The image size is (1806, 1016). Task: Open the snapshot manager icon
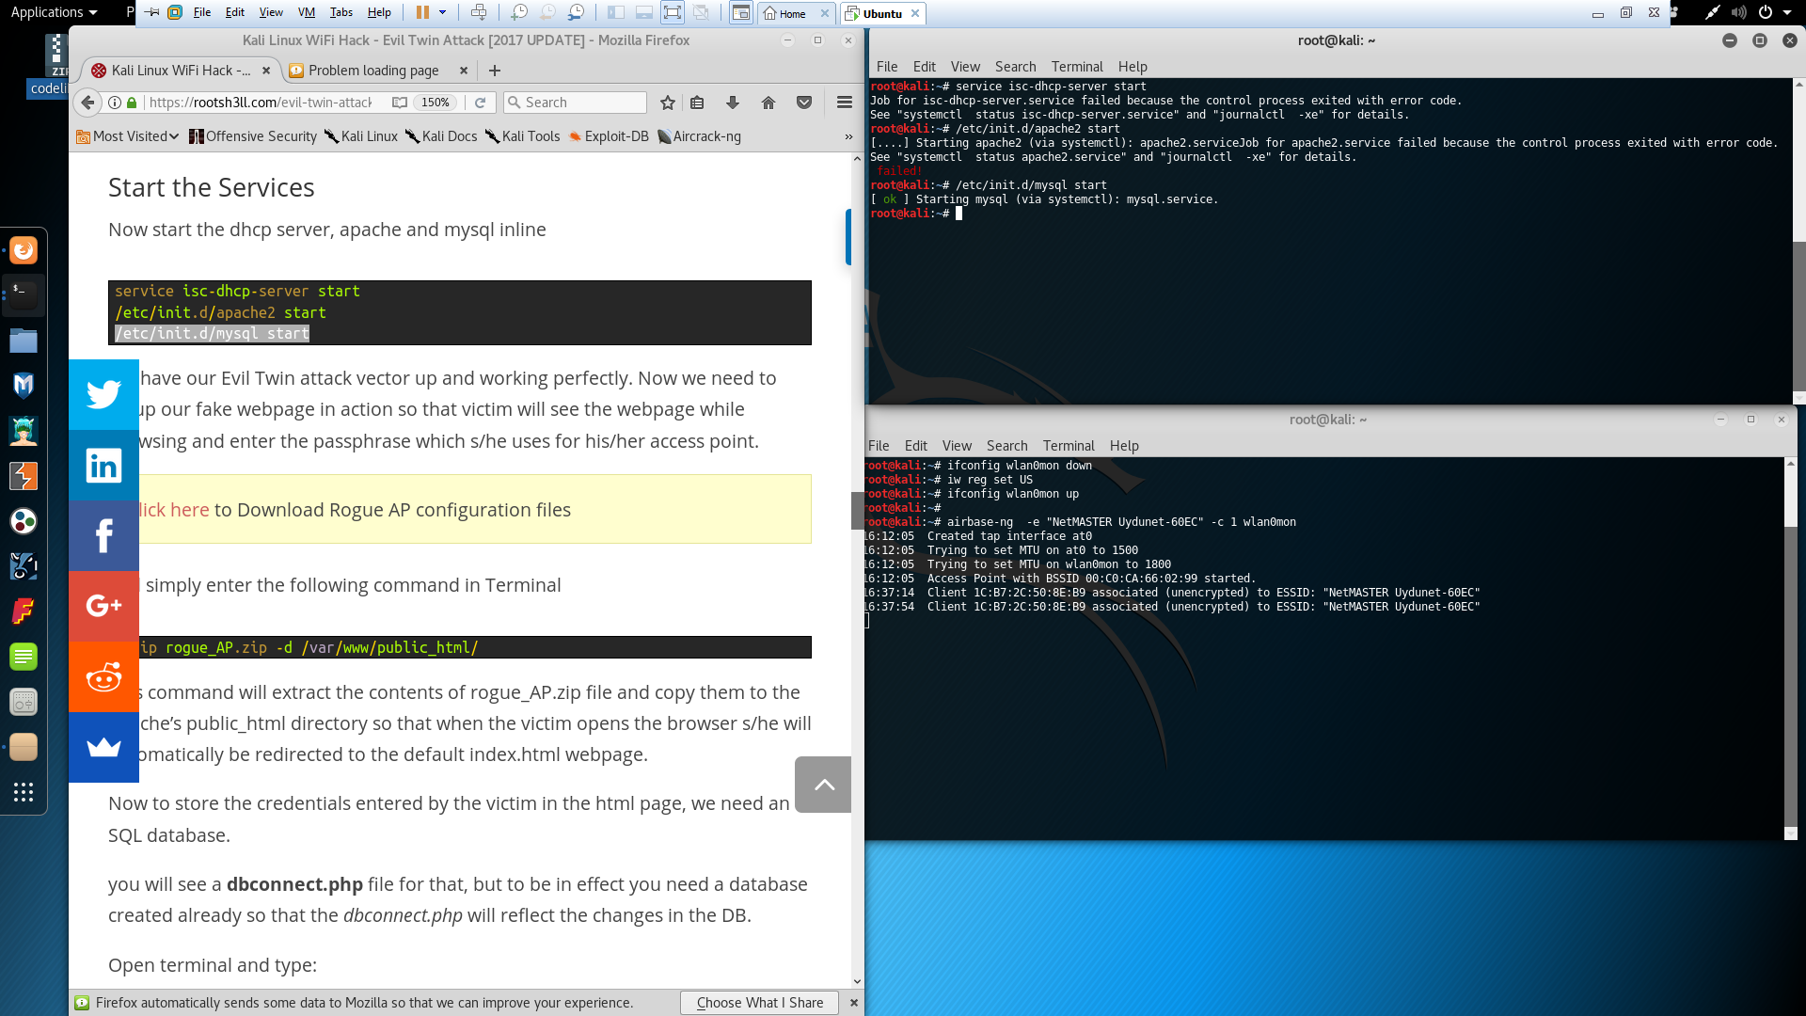(576, 12)
